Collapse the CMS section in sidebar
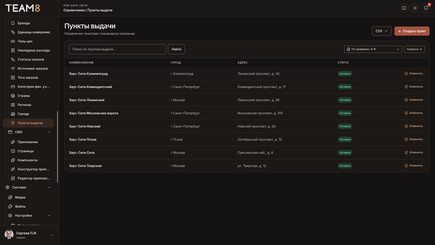This screenshot has height=245, width=435. coord(49,132)
